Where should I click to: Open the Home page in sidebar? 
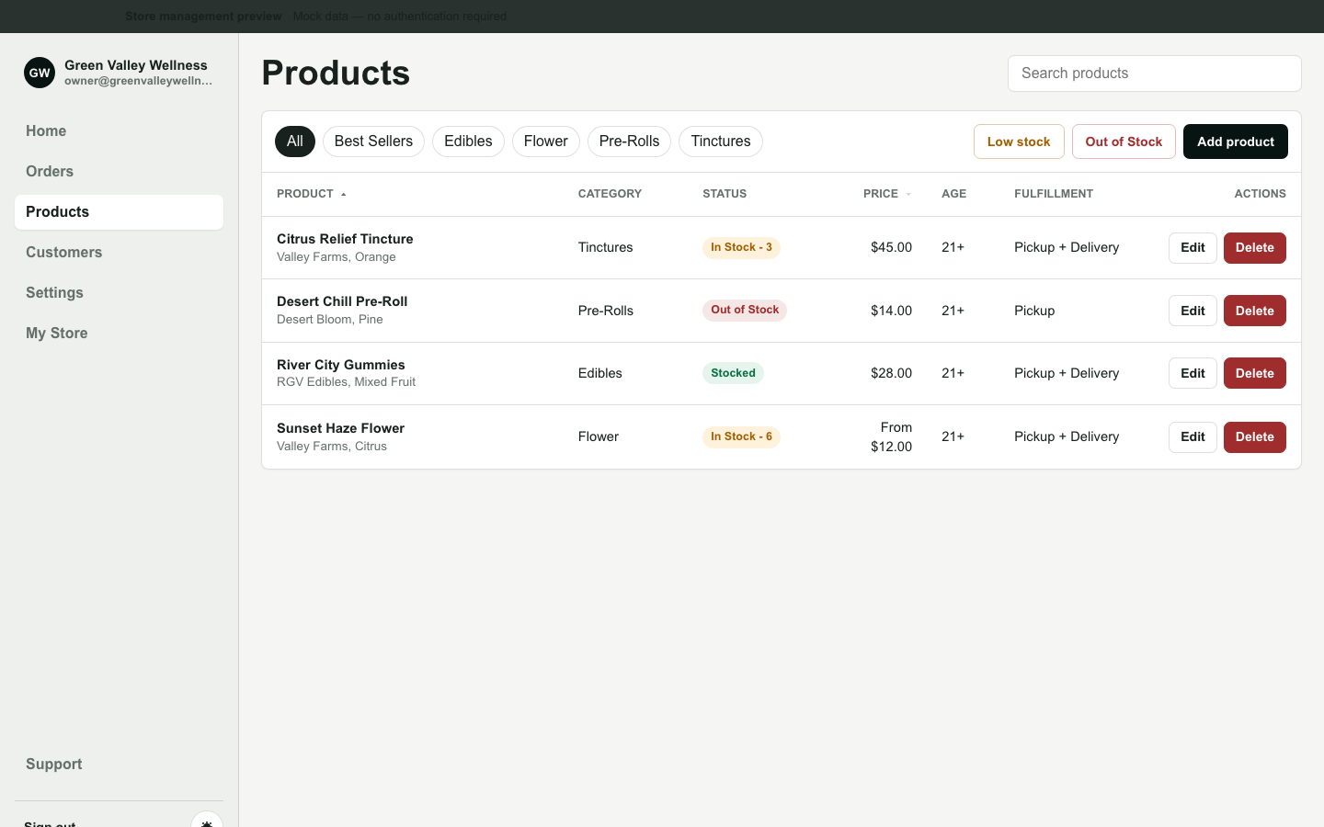point(119,131)
